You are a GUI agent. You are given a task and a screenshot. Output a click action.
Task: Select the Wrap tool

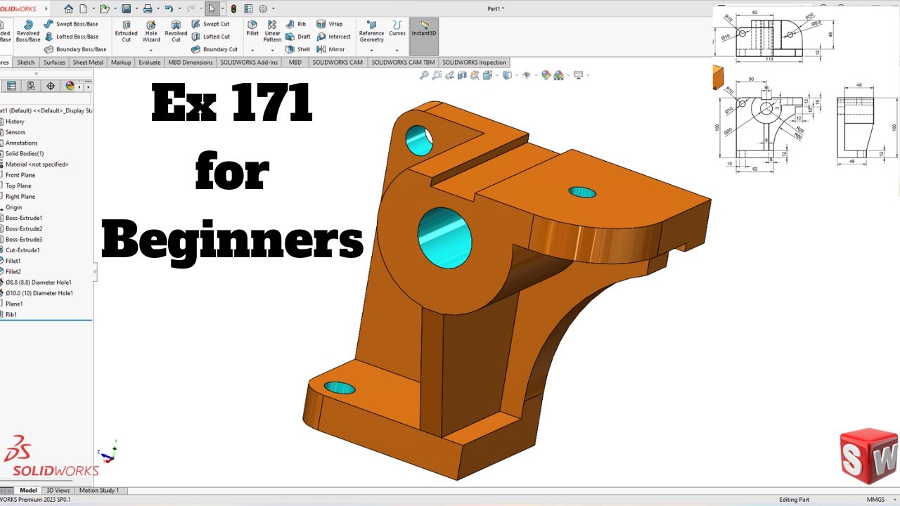coord(330,24)
